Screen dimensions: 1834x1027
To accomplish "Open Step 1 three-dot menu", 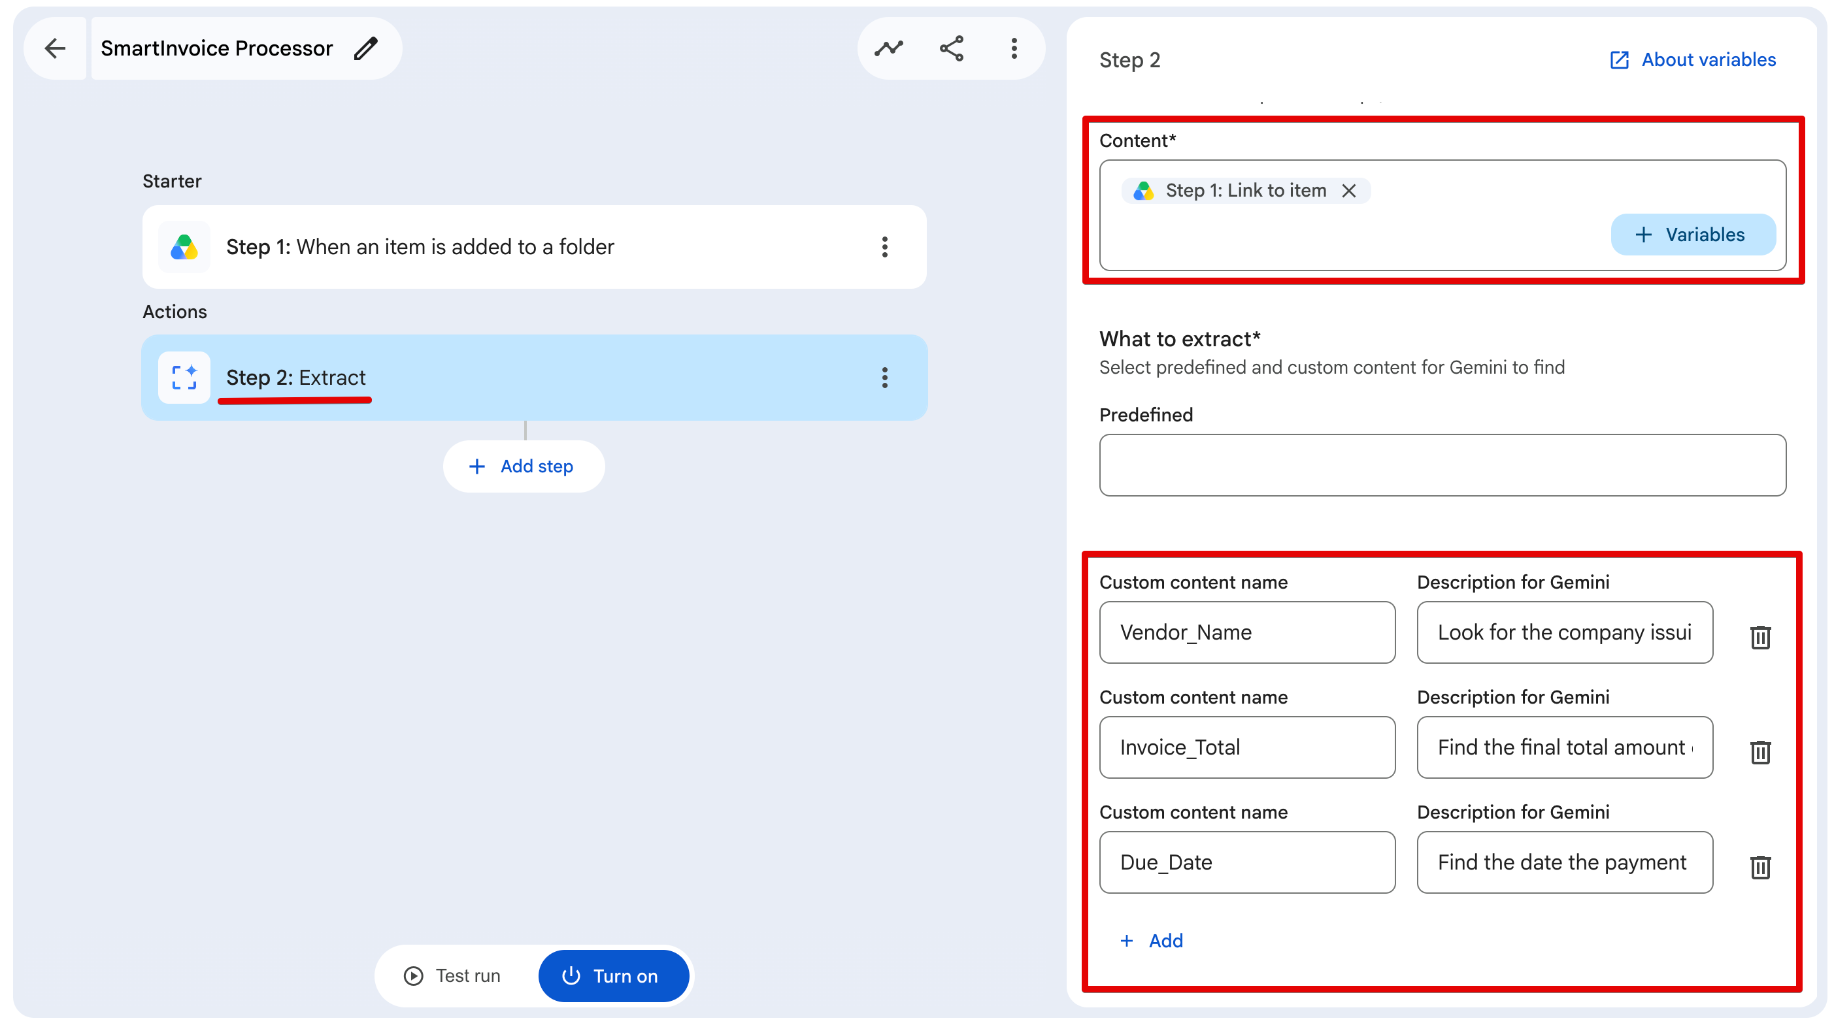I will 885,247.
